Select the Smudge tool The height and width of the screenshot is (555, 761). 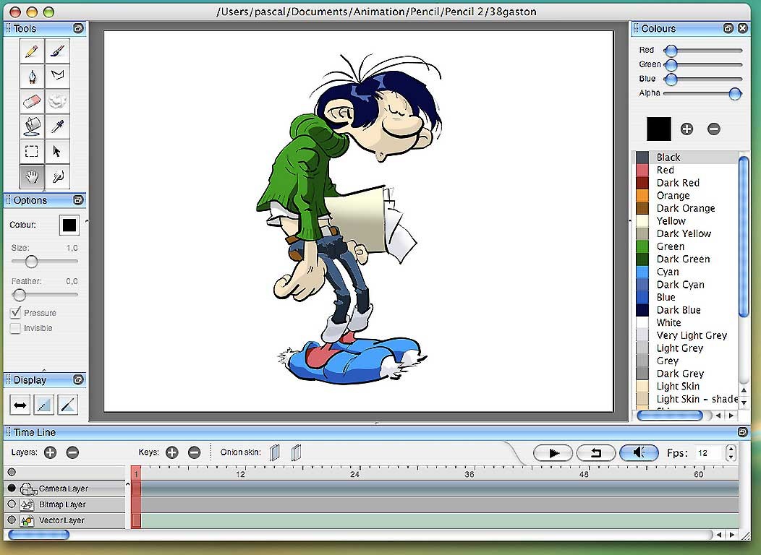(x=57, y=101)
